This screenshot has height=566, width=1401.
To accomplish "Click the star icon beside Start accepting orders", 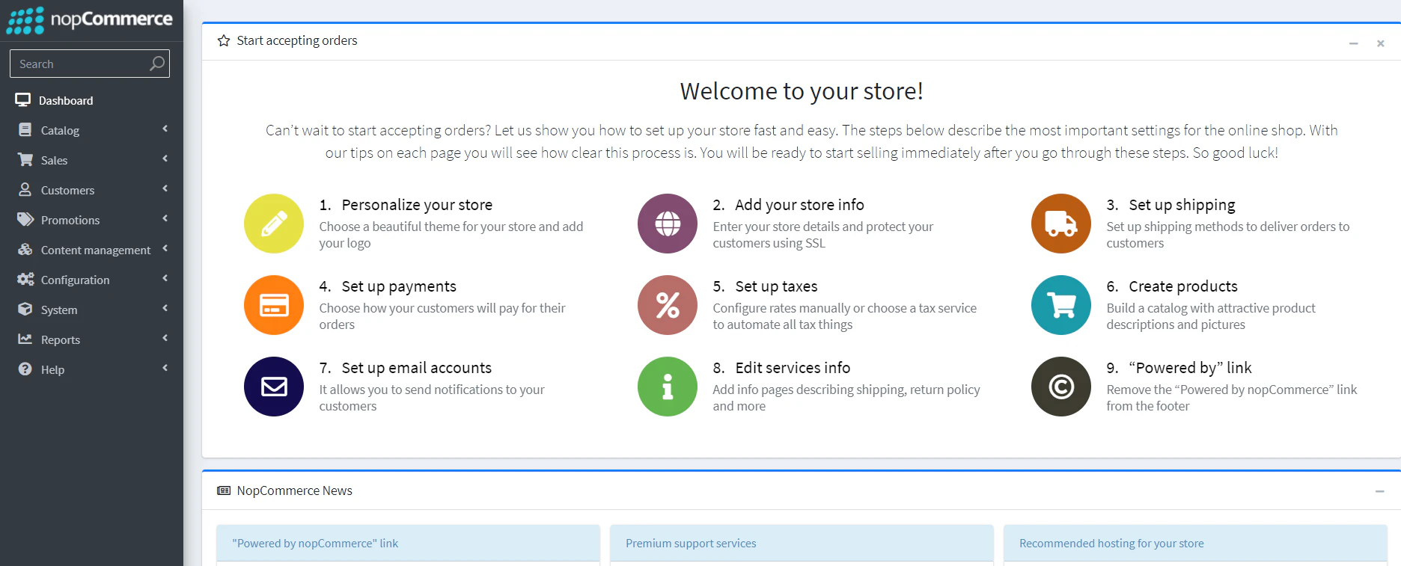I will (224, 40).
